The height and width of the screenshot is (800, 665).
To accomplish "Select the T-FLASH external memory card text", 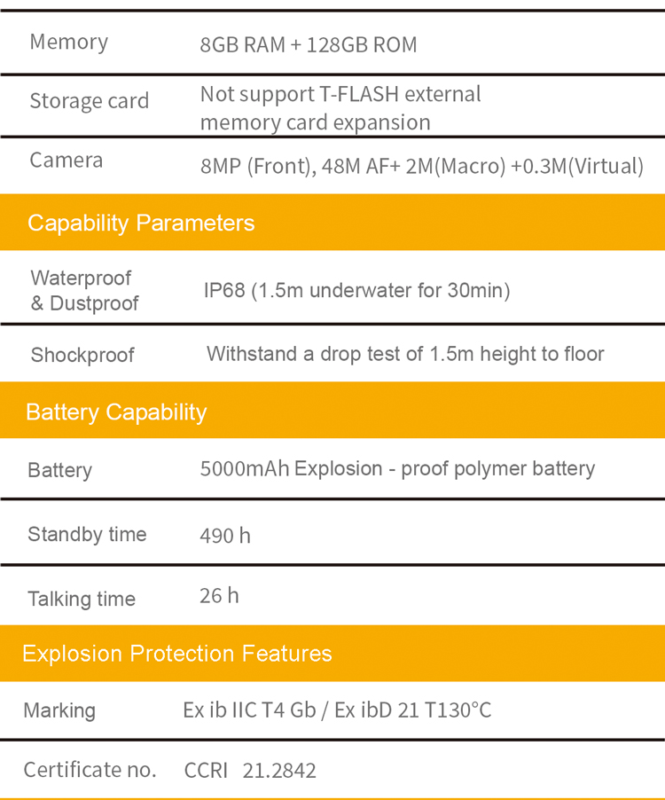I will point(340,107).
